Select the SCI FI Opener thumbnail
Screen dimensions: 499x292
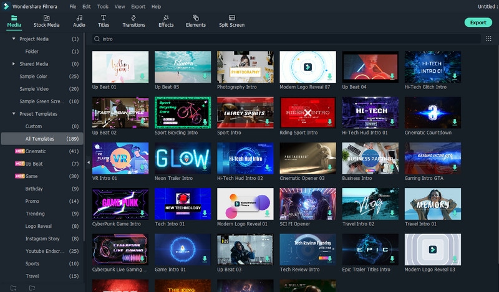pos(308,204)
